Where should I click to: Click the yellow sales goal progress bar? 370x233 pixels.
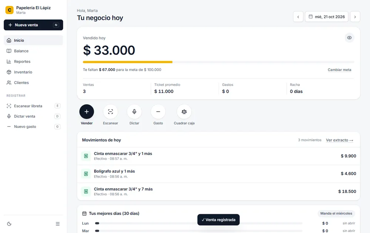point(128,62)
